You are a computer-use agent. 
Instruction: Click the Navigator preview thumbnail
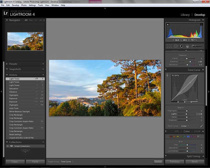25,41
